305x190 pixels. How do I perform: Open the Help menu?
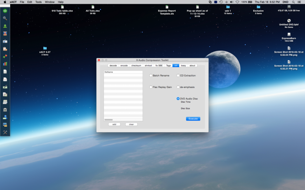60,2
